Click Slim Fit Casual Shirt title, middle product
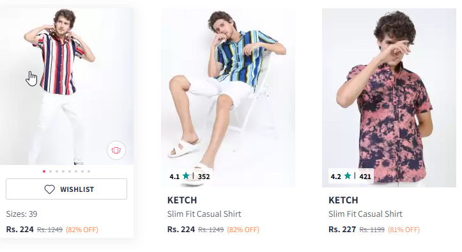Image resolution: width=462 pixels, height=252 pixels. (204, 214)
